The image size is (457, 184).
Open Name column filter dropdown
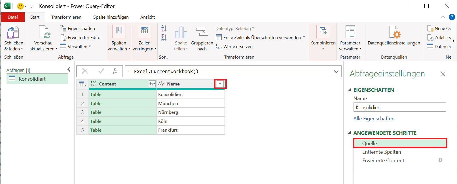tap(220, 84)
